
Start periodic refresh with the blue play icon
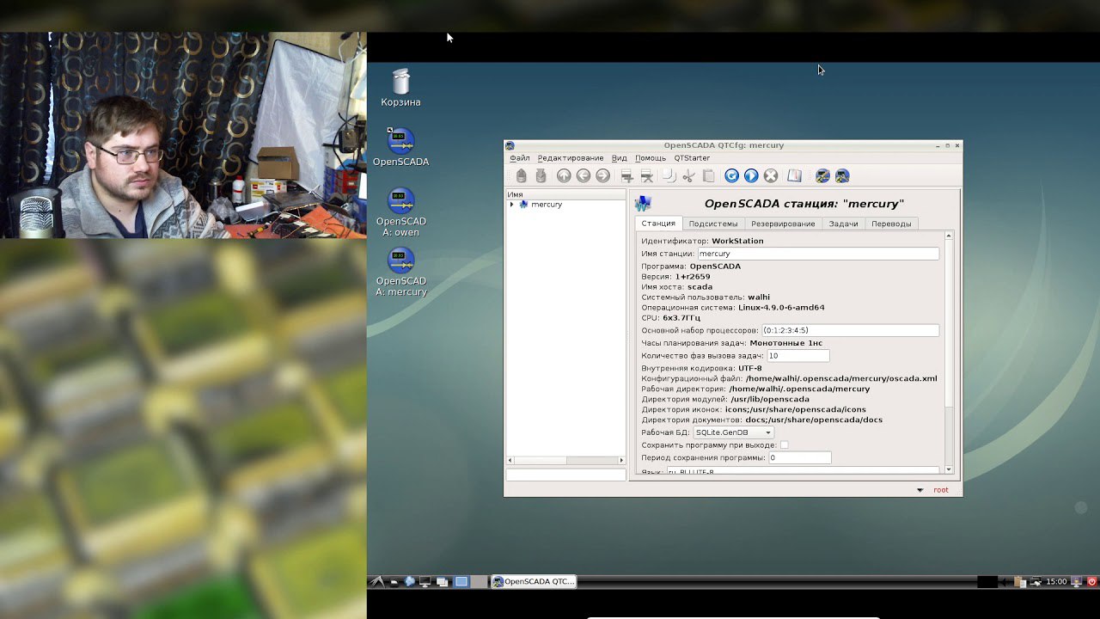pyautogui.click(x=751, y=175)
